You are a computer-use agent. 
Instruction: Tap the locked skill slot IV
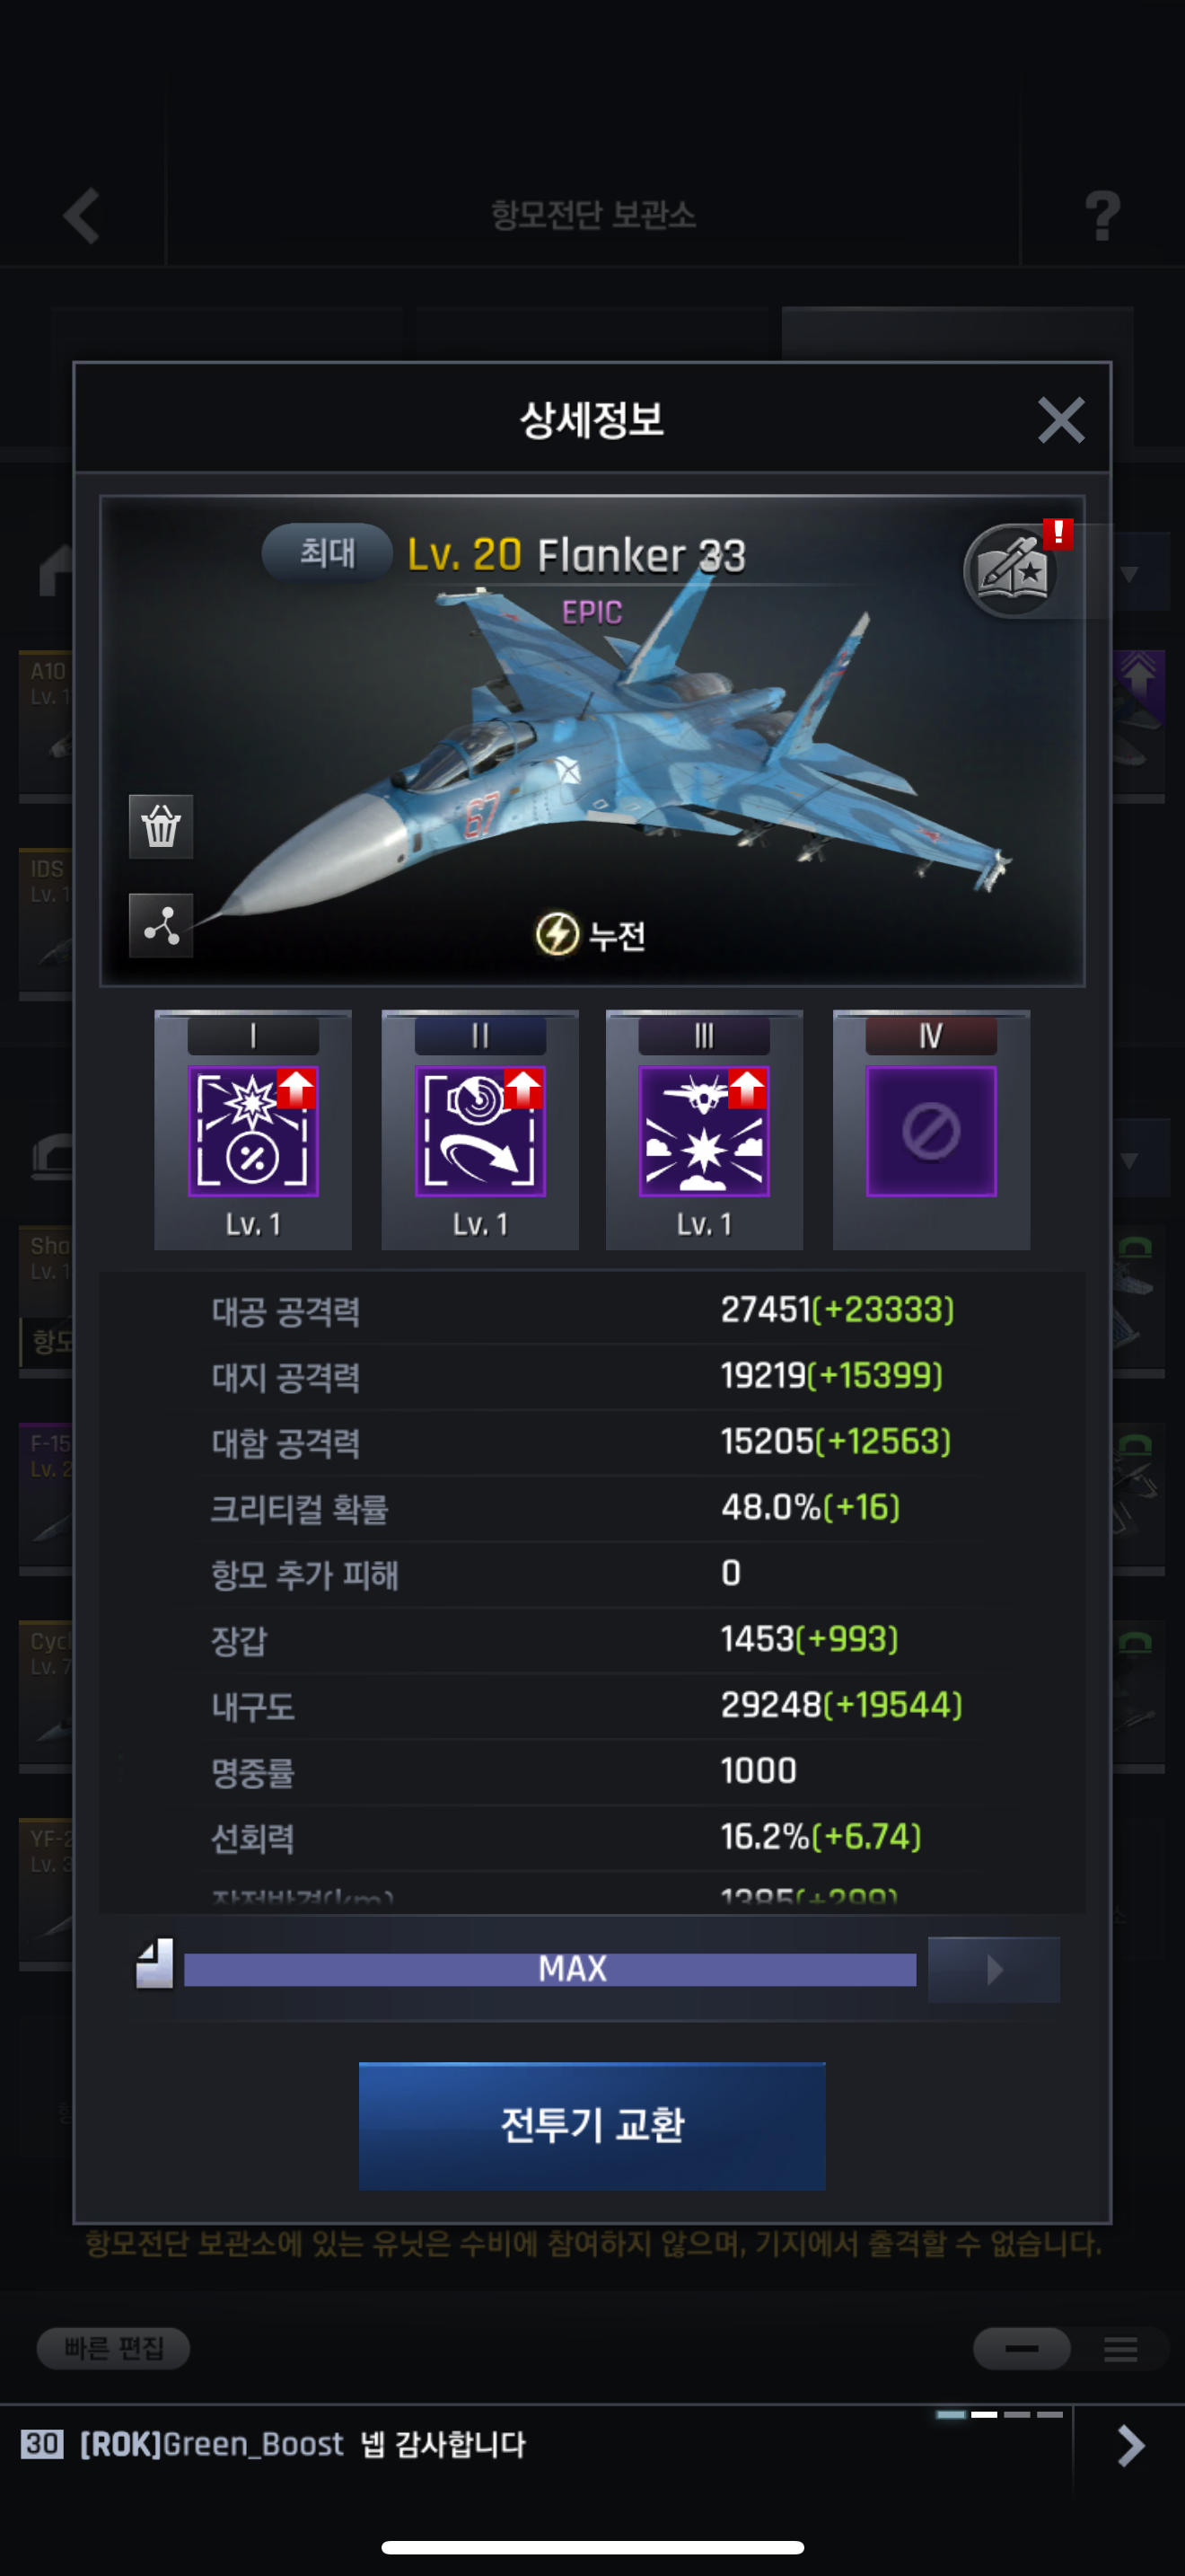(931, 1131)
